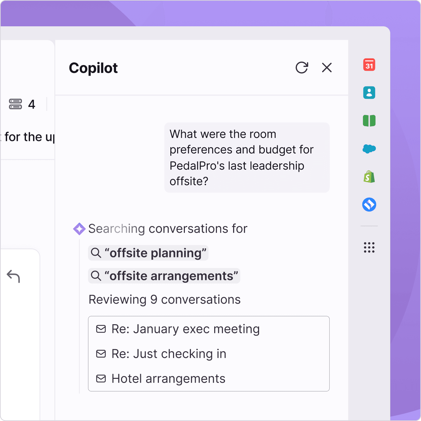Click magnifier icon in offsite arrangements chip
The height and width of the screenshot is (421, 421).
pyautogui.click(x=96, y=276)
